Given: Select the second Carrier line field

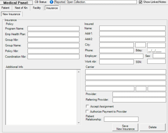Looking at the screenshot, I should coord(126,77).
